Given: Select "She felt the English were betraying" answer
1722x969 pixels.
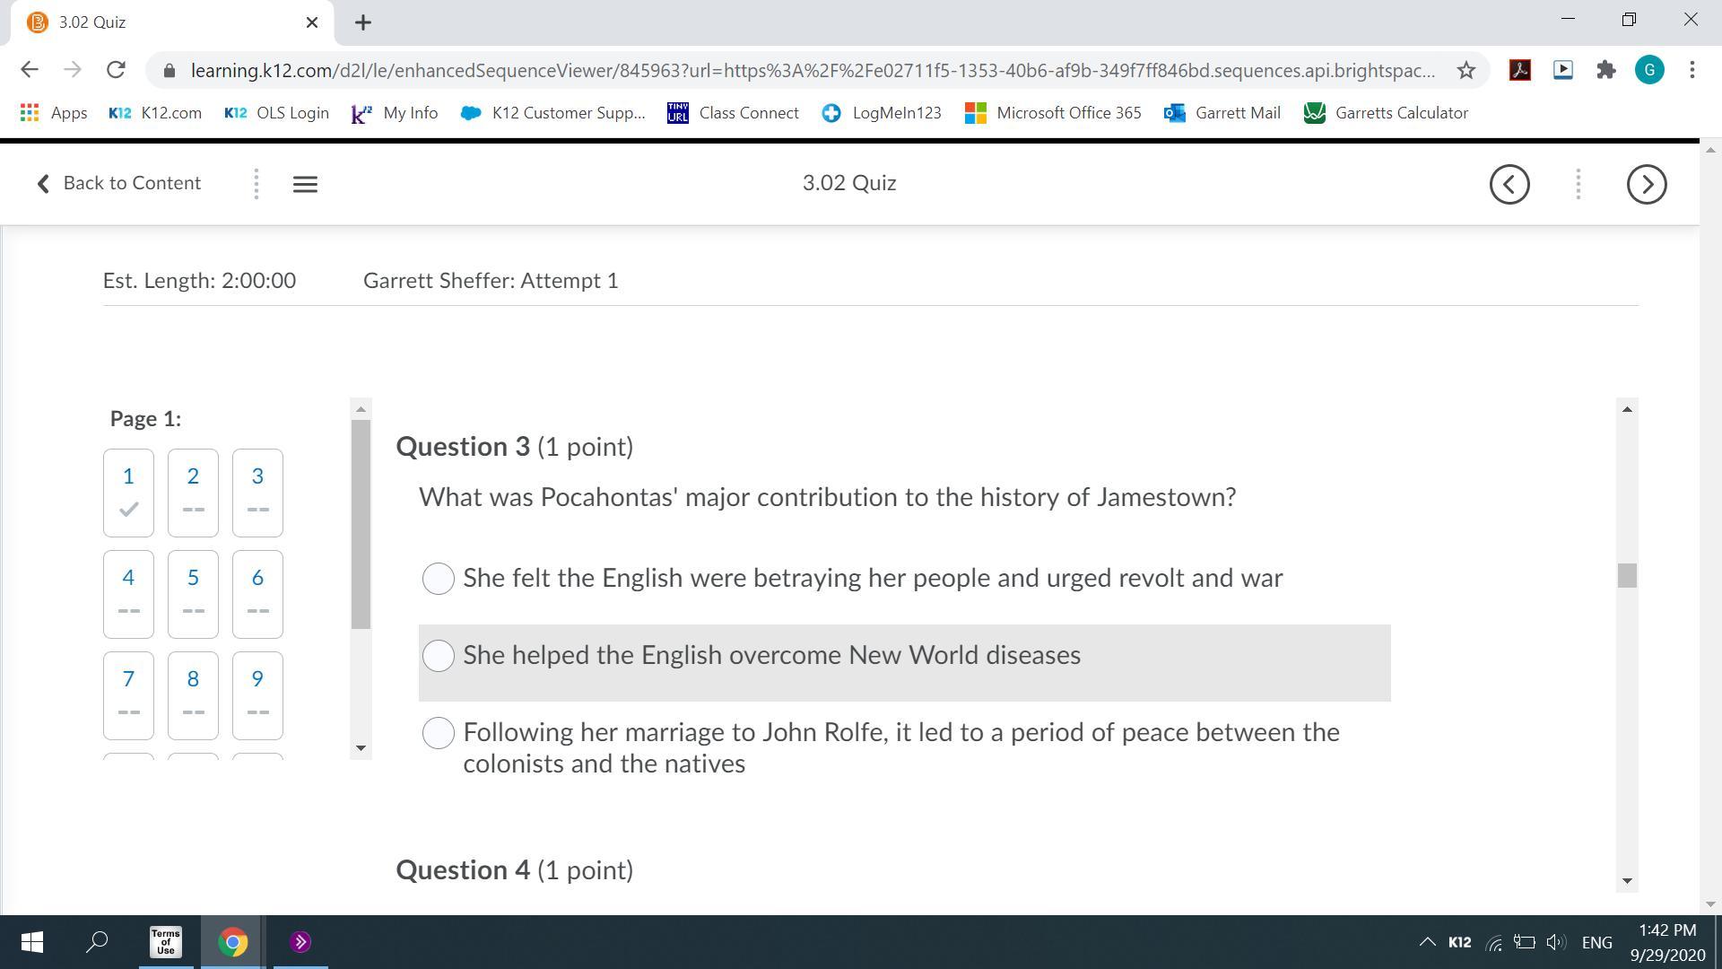Looking at the screenshot, I should [x=439, y=579].
